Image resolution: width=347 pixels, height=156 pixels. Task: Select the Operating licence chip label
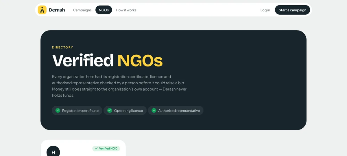pos(128,111)
